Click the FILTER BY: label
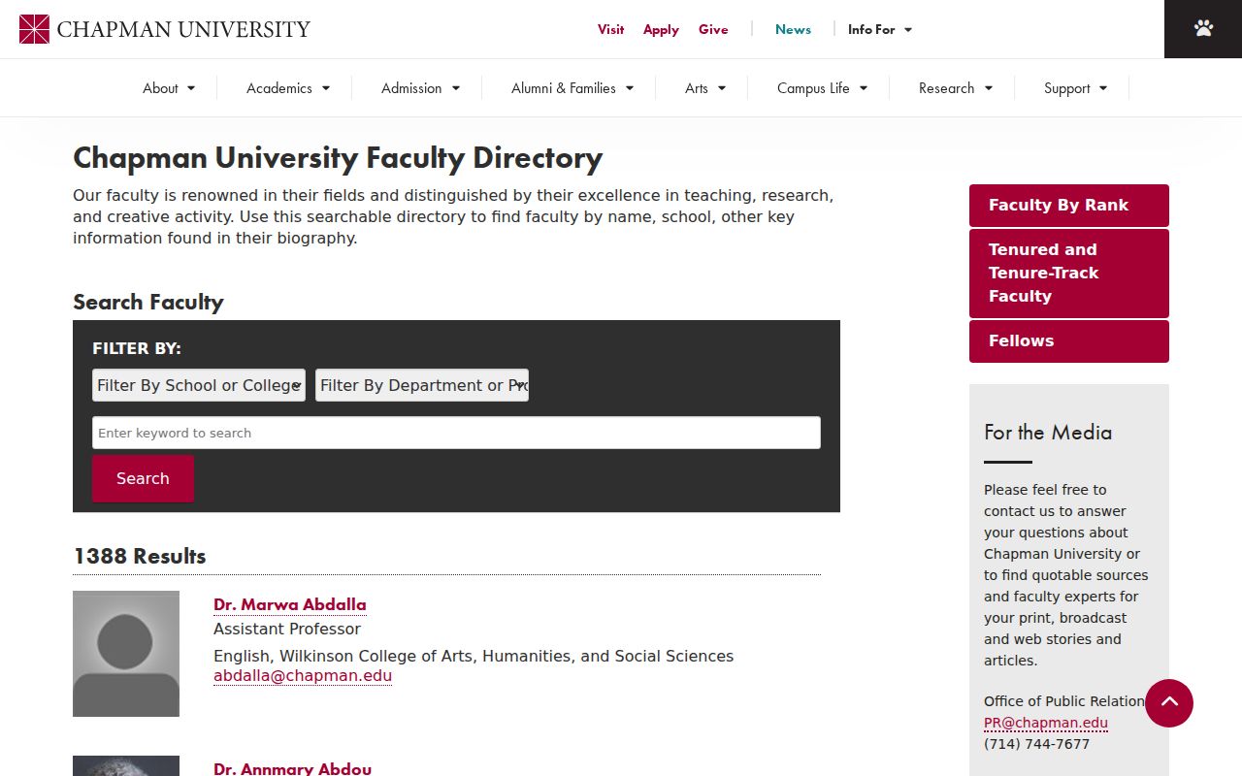 coord(137,348)
